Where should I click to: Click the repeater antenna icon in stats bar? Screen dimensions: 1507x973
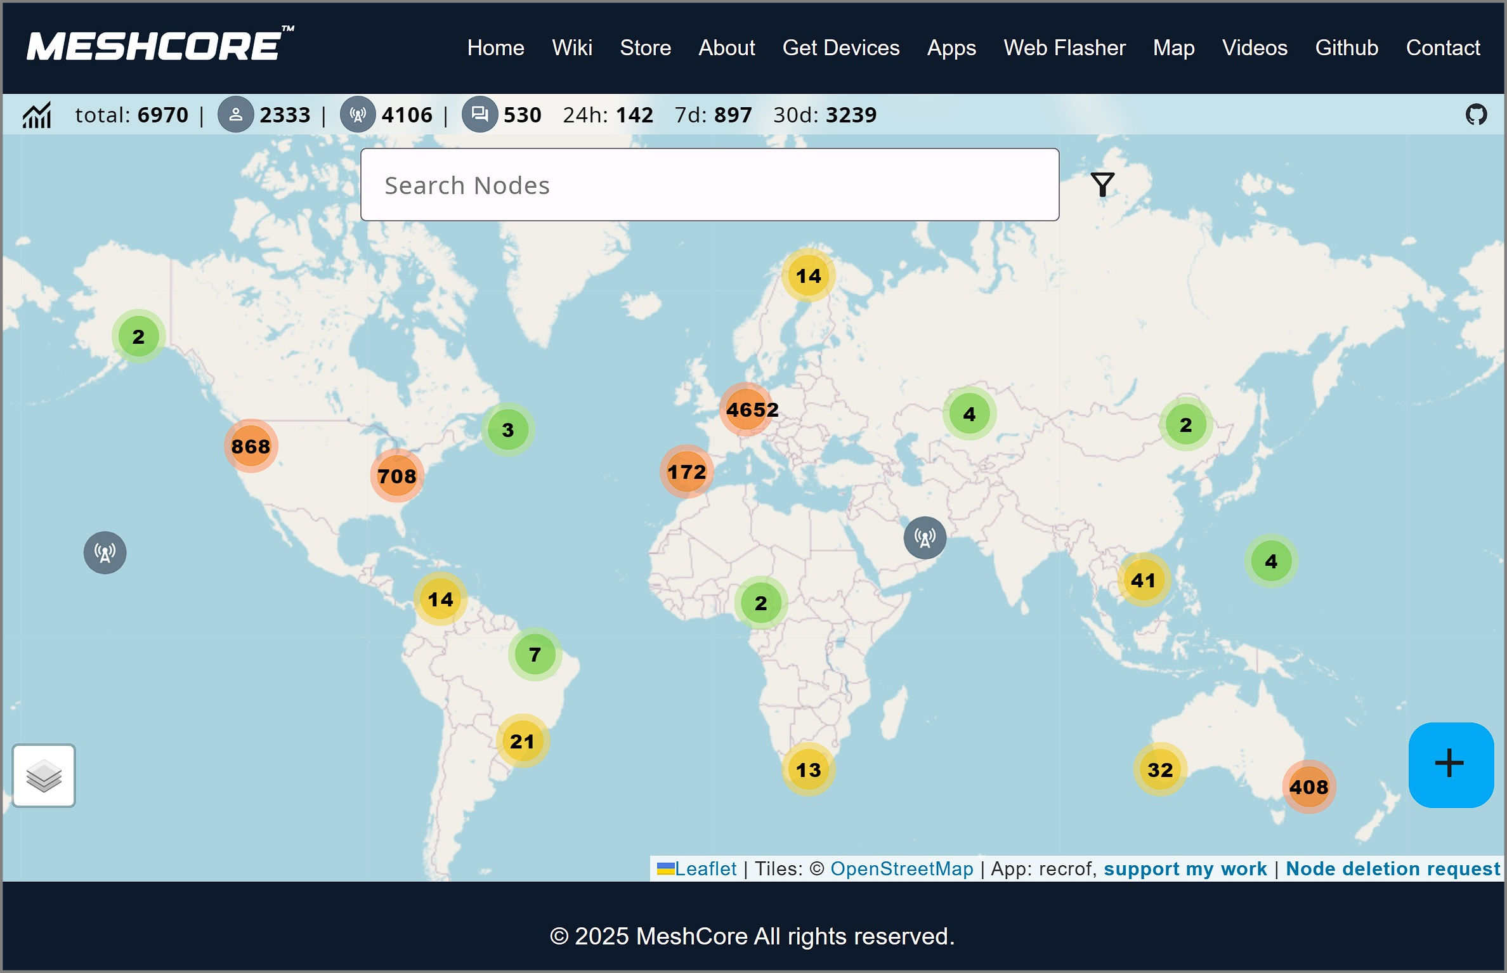tap(358, 115)
